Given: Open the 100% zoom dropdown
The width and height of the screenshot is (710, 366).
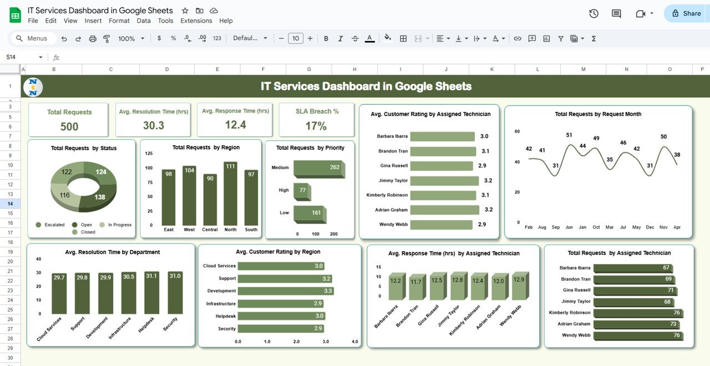Looking at the screenshot, I should click(x=131, y=38).
